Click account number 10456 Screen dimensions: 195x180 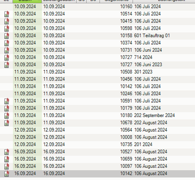[x=126, y=79]
